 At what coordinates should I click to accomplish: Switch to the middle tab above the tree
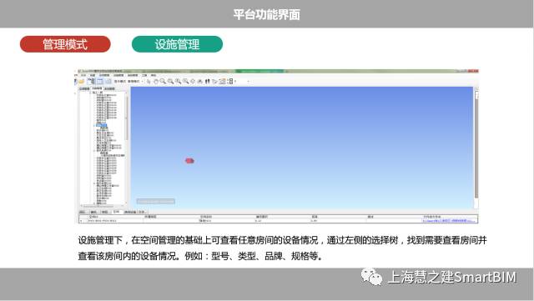(x=97, y=88)
